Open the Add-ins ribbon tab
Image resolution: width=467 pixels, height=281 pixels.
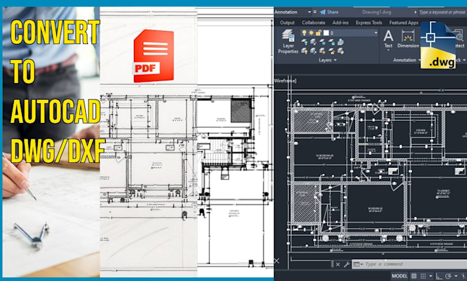point(341,23)
